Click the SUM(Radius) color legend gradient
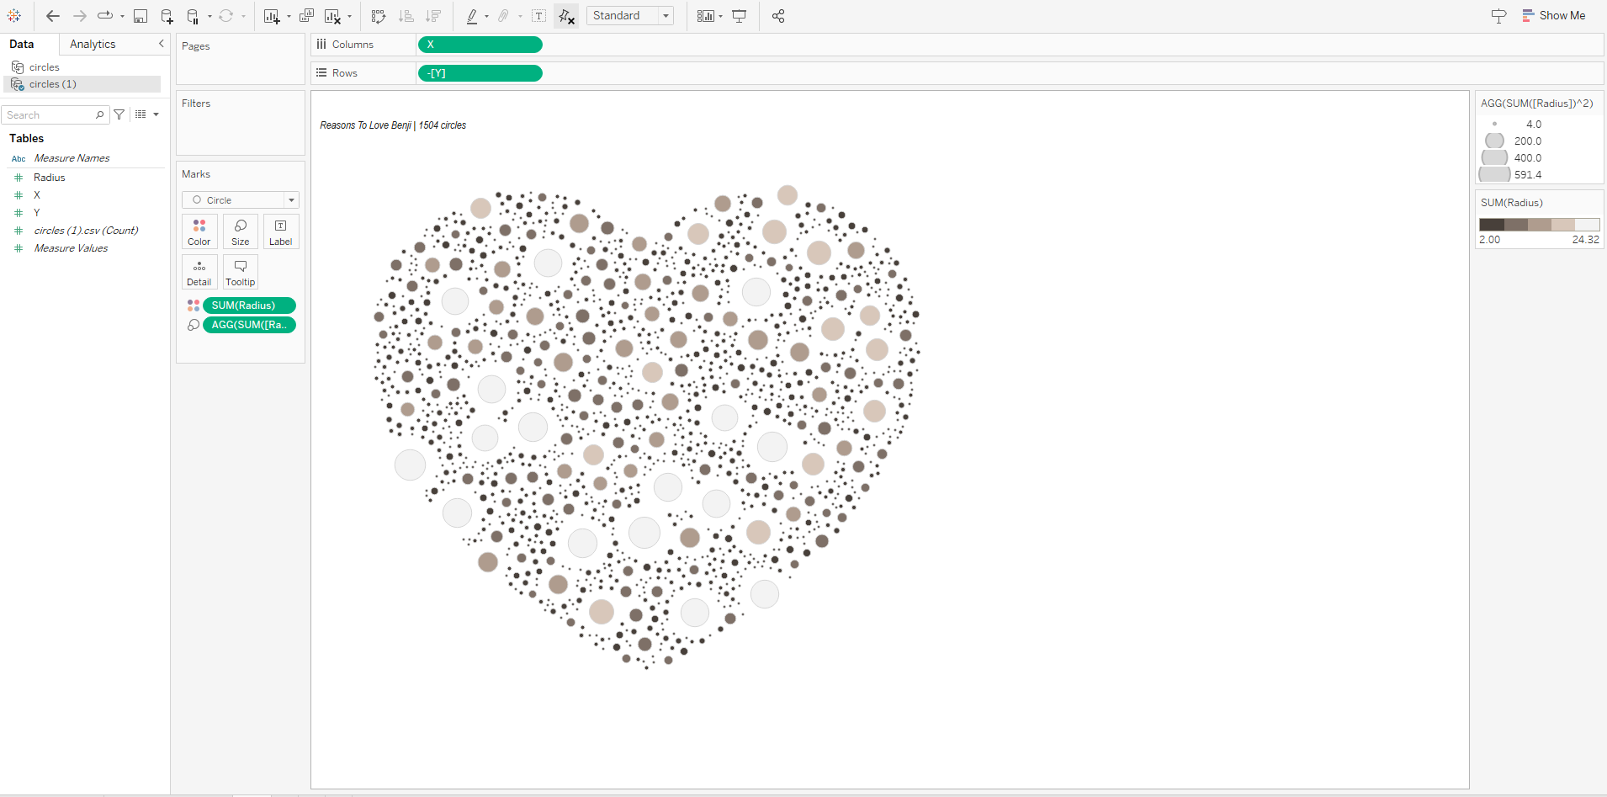The image size is (1607, 797). (1539, 225)
